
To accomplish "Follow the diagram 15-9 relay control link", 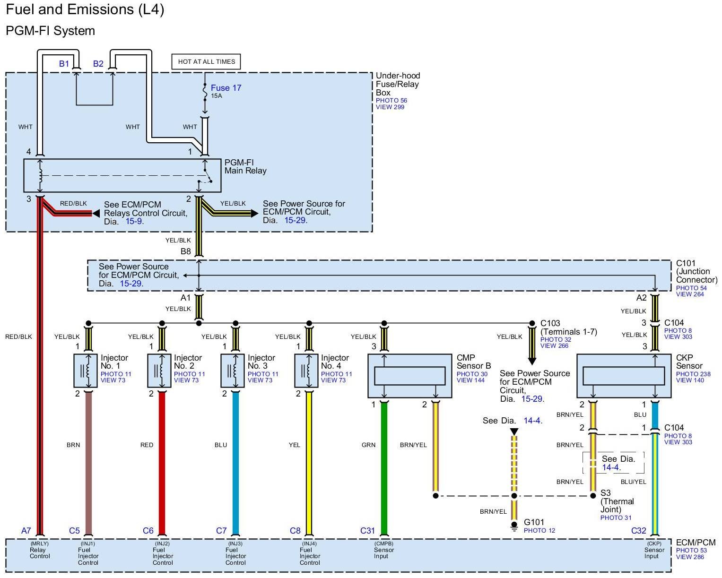I will pyautogui.click(x=134, y=221).
